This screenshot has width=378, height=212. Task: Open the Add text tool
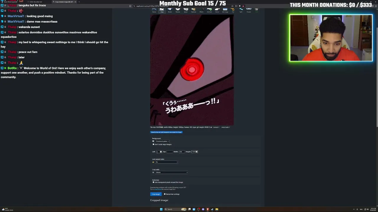point(209,10)
